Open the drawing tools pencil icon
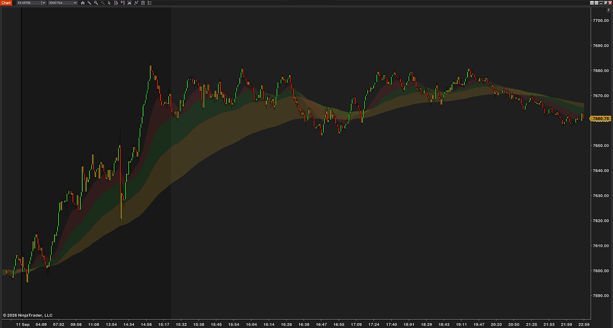 (89, 3)
